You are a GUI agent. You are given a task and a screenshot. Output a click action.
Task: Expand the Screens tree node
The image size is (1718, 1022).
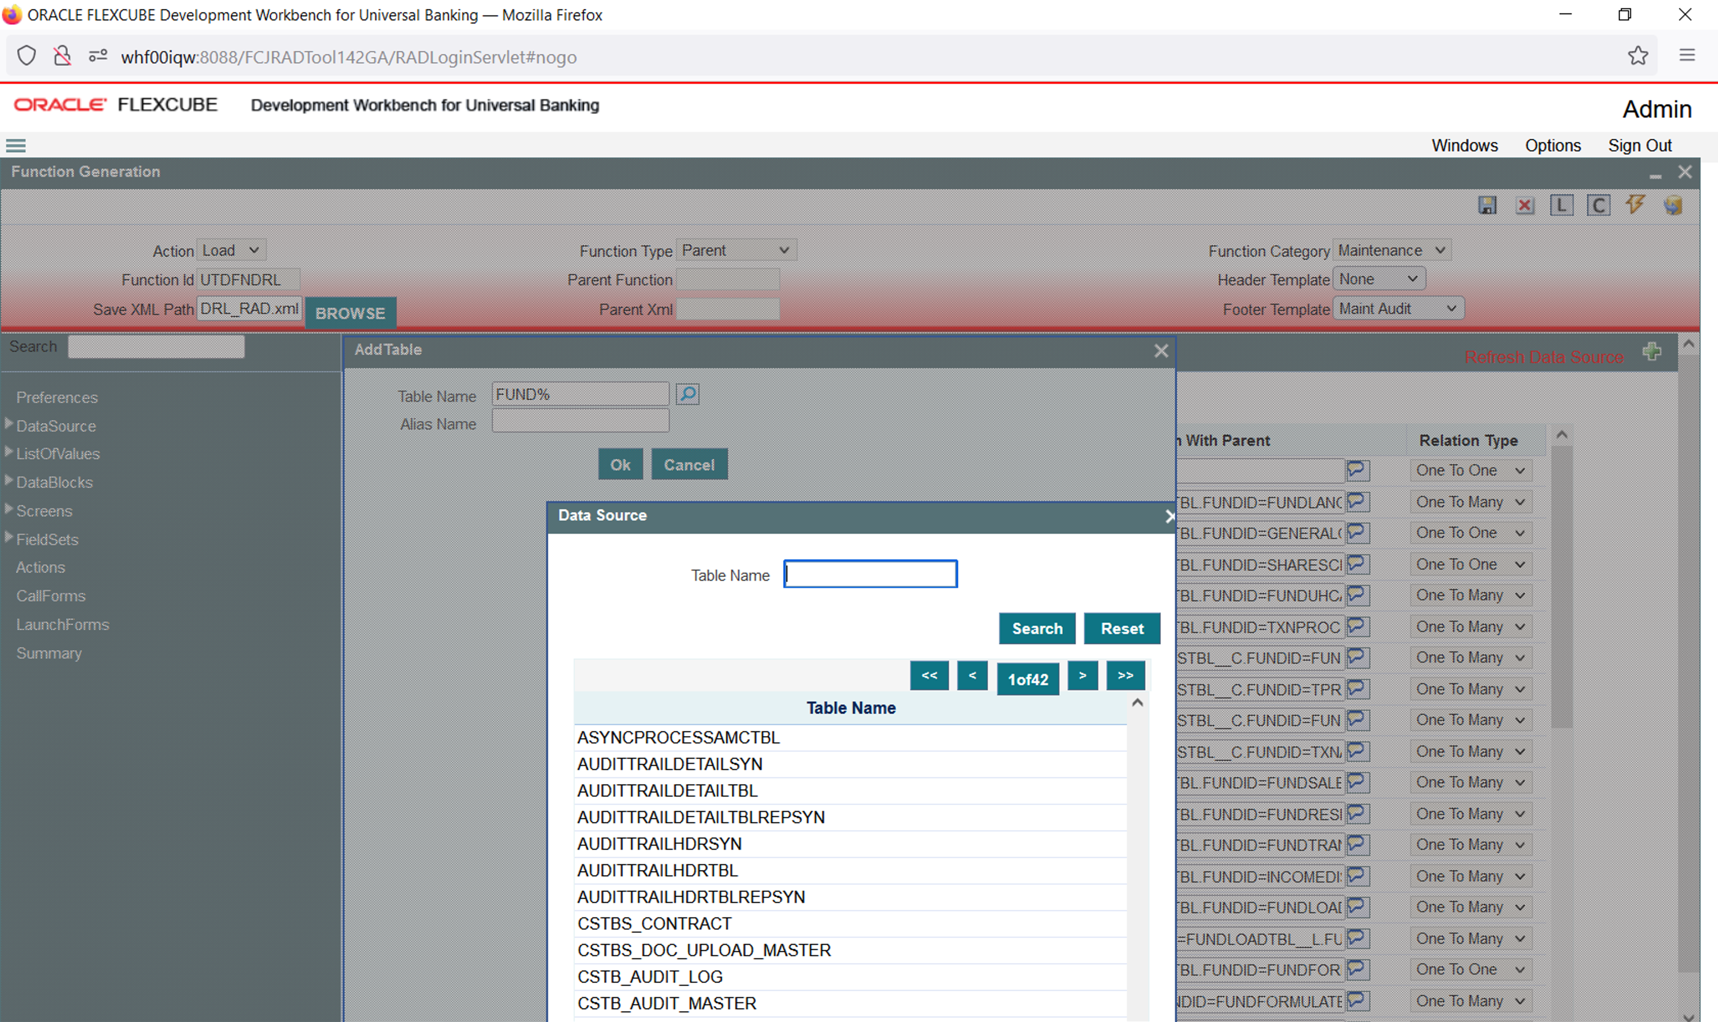pos(9,509)
